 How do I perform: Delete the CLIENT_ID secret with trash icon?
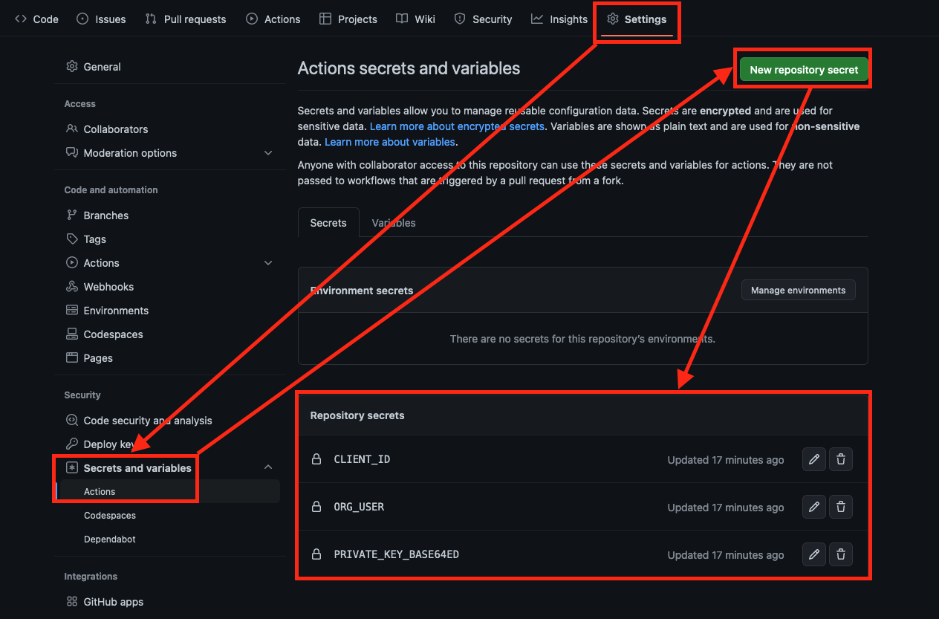841,460
